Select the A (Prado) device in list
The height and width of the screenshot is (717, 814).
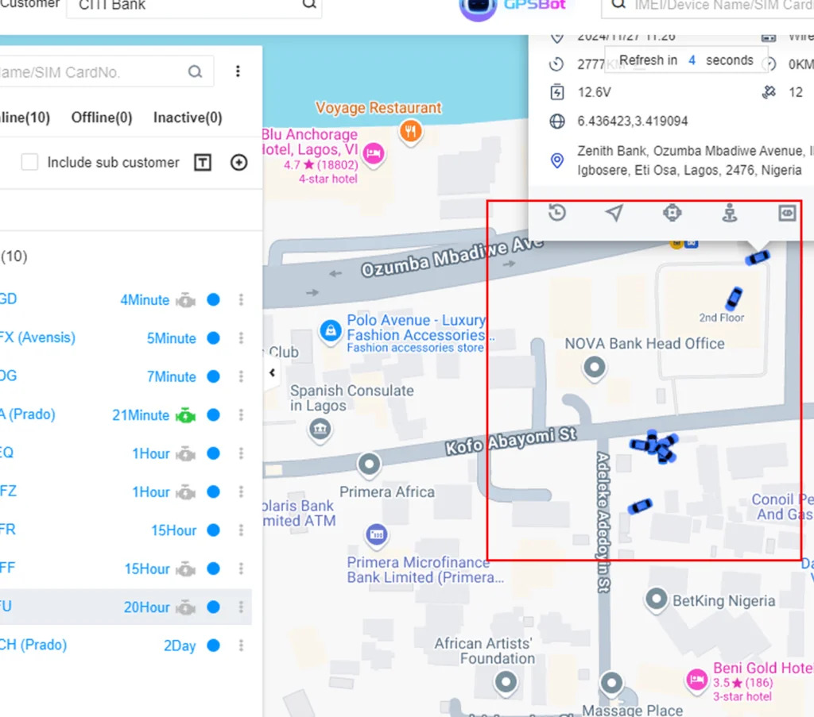click(28, 414)
